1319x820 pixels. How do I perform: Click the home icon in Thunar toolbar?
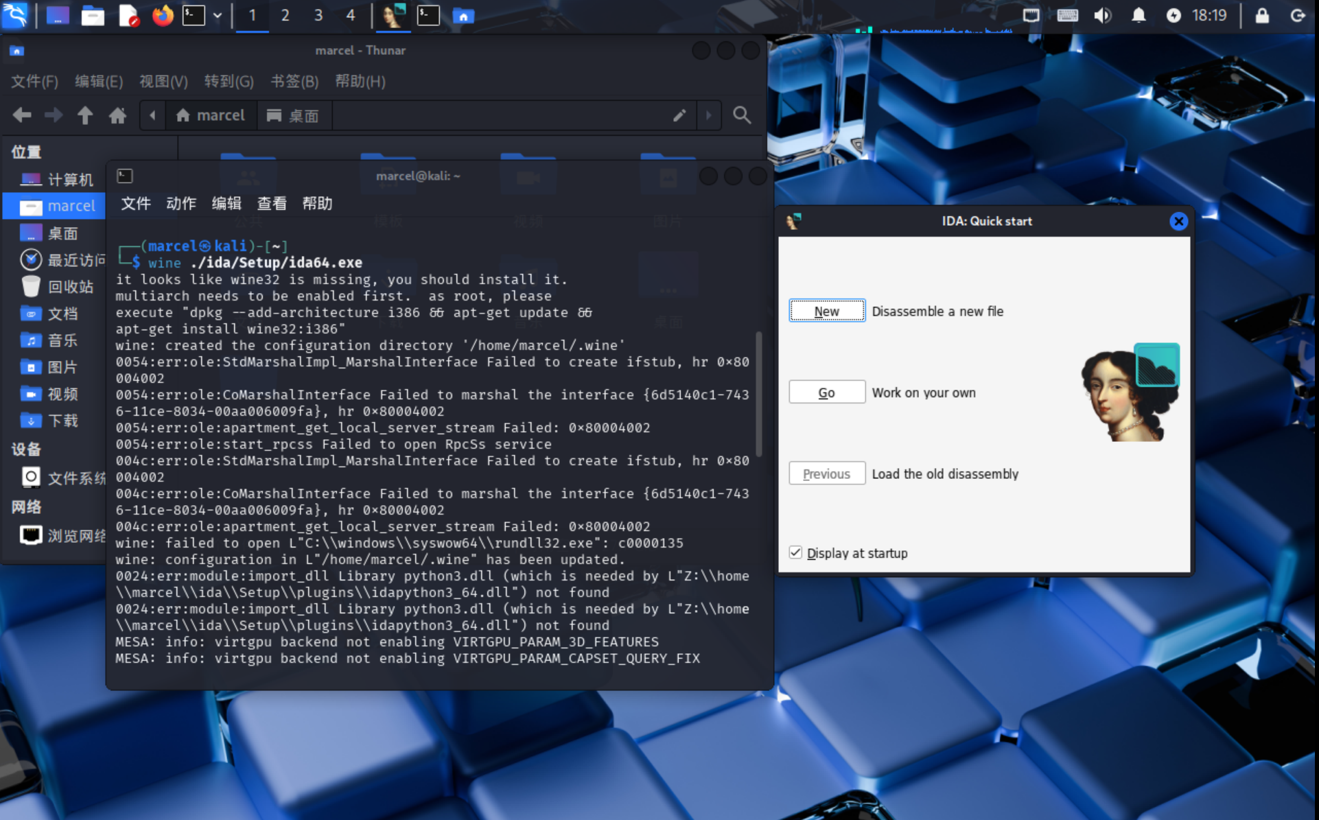point(117,115)
